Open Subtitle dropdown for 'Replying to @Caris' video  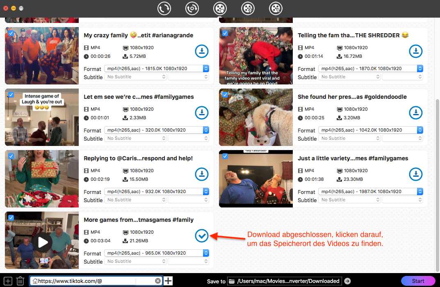click(x=135, y=200)
